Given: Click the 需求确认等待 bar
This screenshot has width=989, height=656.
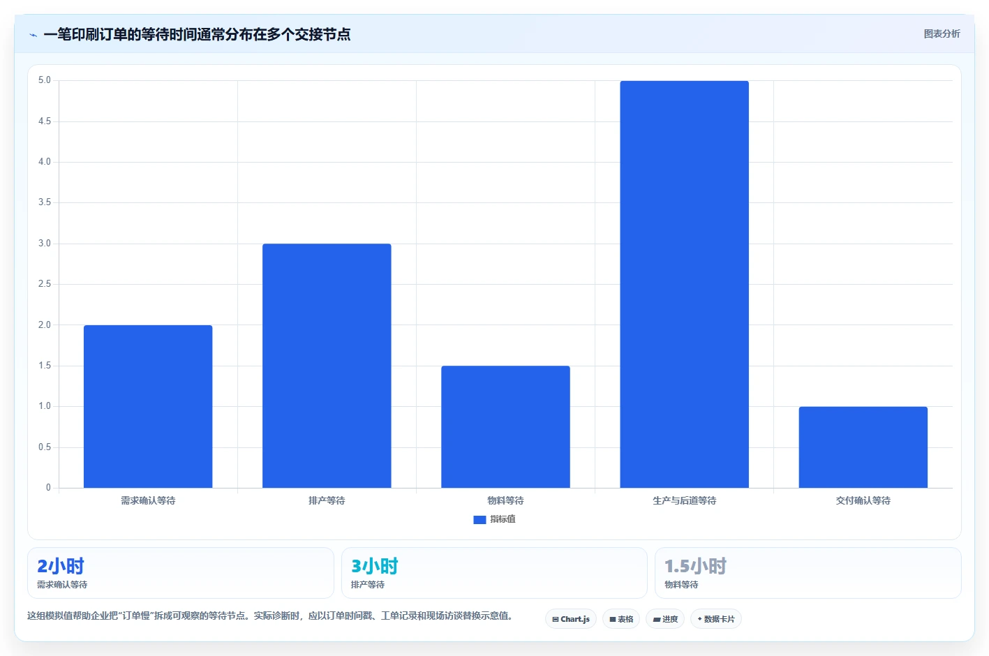Looking at the screenshot, I should [148, 406].
